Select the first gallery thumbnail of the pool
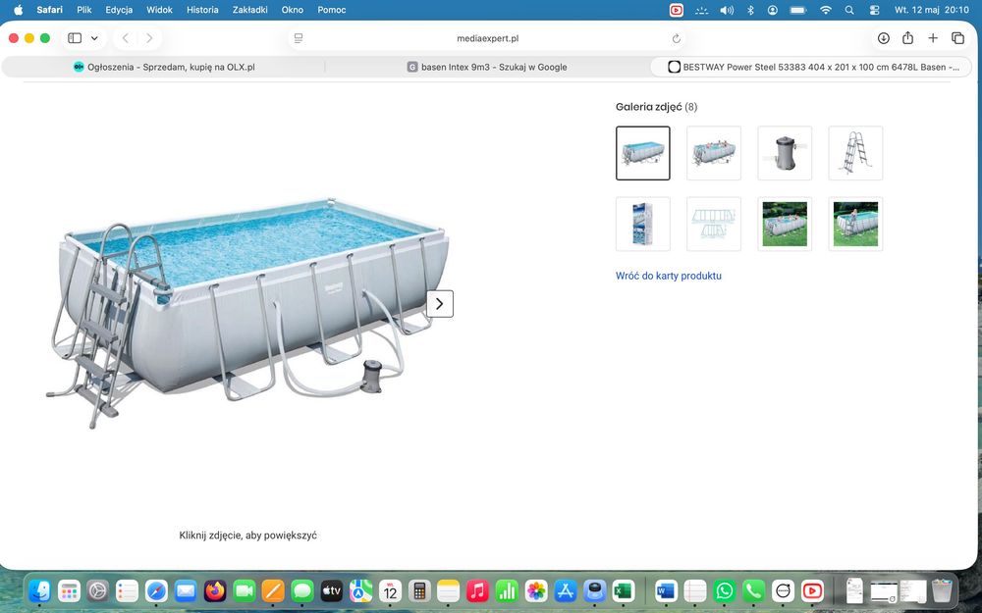Screen dimensions: 982x613 click(x=642, y=153)
